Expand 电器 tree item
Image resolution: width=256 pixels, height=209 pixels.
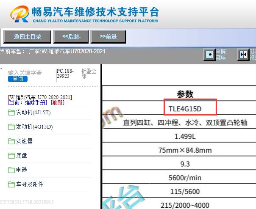[21, 170]
